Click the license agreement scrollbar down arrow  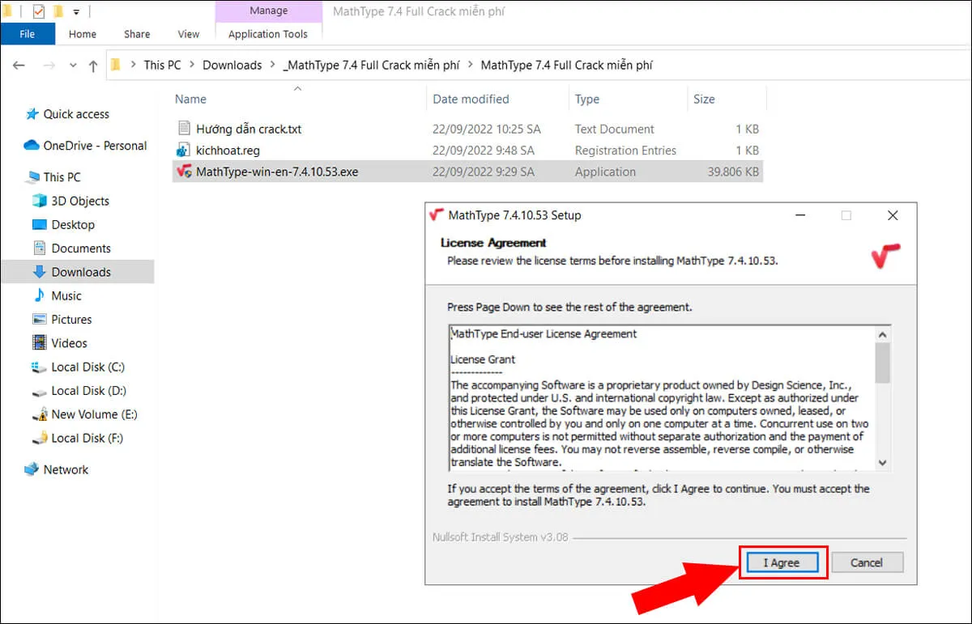[882, 463]
